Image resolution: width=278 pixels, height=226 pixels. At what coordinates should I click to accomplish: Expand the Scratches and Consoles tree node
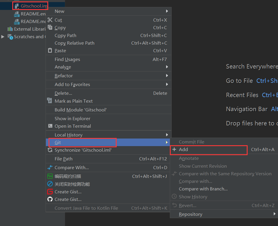tap(3, 37)
